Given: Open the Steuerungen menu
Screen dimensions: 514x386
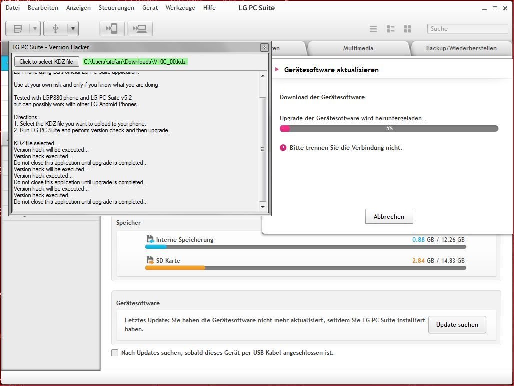Looking at the screenshot, I should (x=116, y=8).
